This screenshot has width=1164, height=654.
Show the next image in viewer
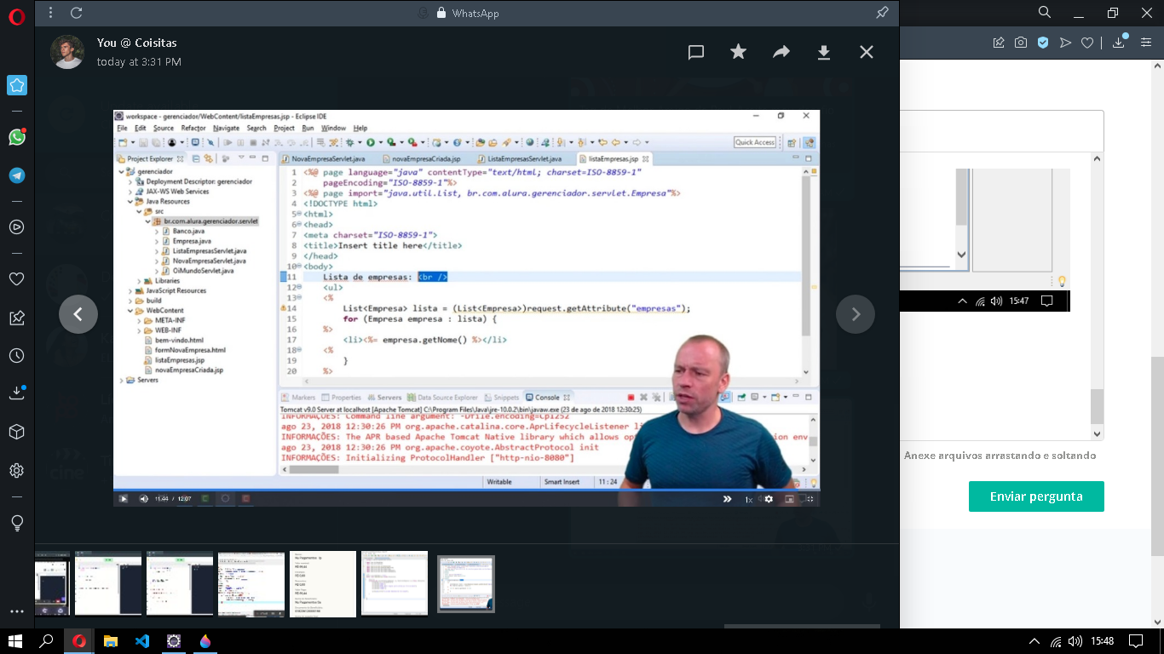coord(856,314)
